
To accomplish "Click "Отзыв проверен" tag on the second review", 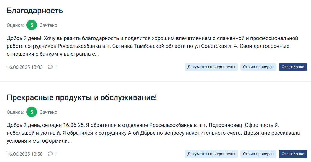I will (258, 154).
